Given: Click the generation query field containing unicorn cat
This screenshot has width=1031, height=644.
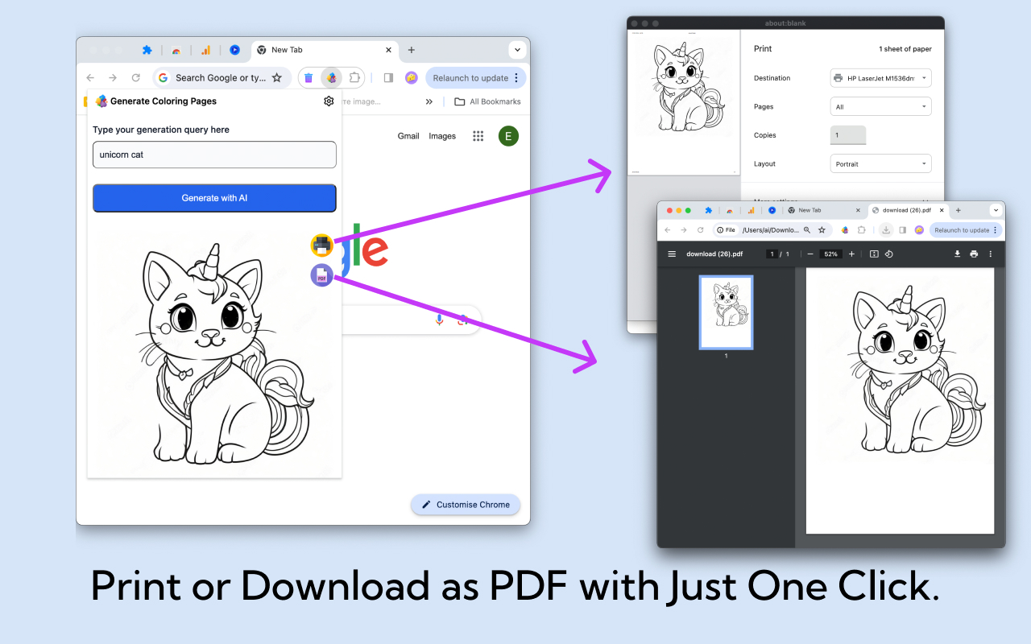Looking at the screenshot, I should coord(214,155).
